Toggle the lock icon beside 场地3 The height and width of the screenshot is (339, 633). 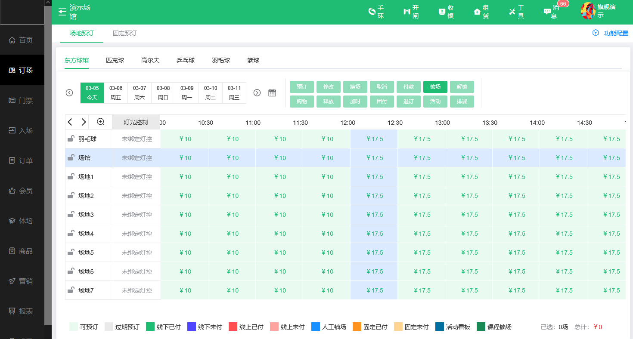tap(71, 214)
